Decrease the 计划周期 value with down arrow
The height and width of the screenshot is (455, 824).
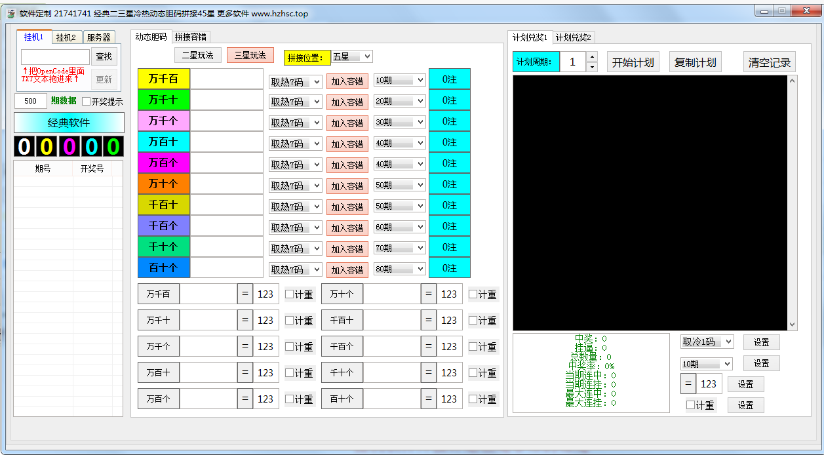(592, 67)
